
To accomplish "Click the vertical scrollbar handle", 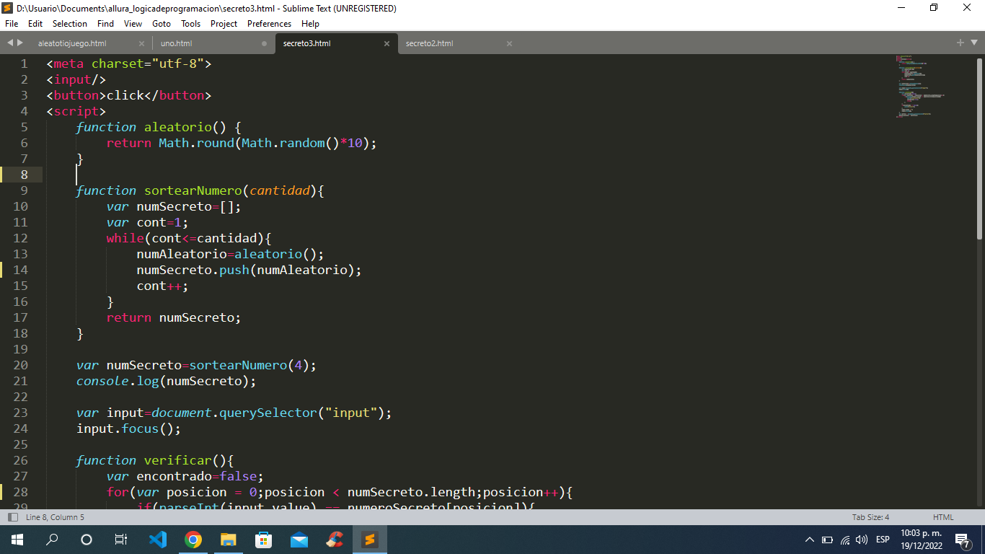I will pyautogui.click(x=979, y=149).
